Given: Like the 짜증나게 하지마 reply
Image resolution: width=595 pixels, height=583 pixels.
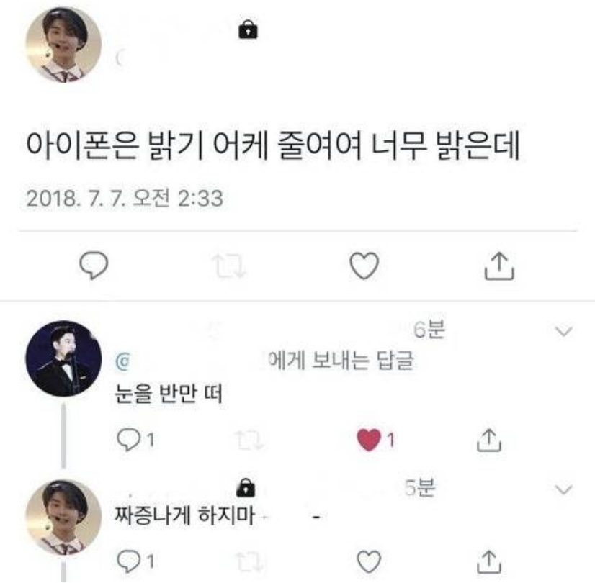Looking at the screenshot, I should pos(368,559).
